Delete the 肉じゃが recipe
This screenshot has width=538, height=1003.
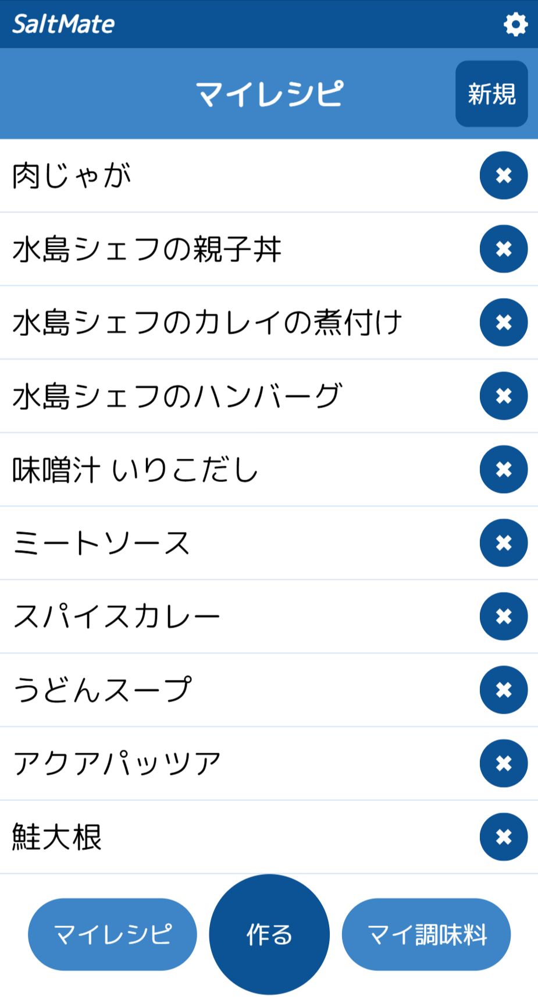tap(504, 175)
